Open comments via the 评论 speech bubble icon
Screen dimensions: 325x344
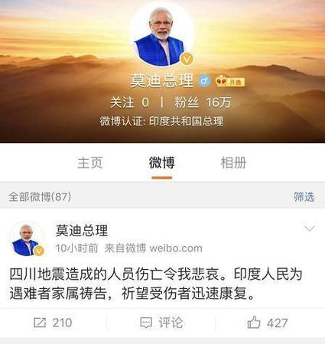[146, 323]
